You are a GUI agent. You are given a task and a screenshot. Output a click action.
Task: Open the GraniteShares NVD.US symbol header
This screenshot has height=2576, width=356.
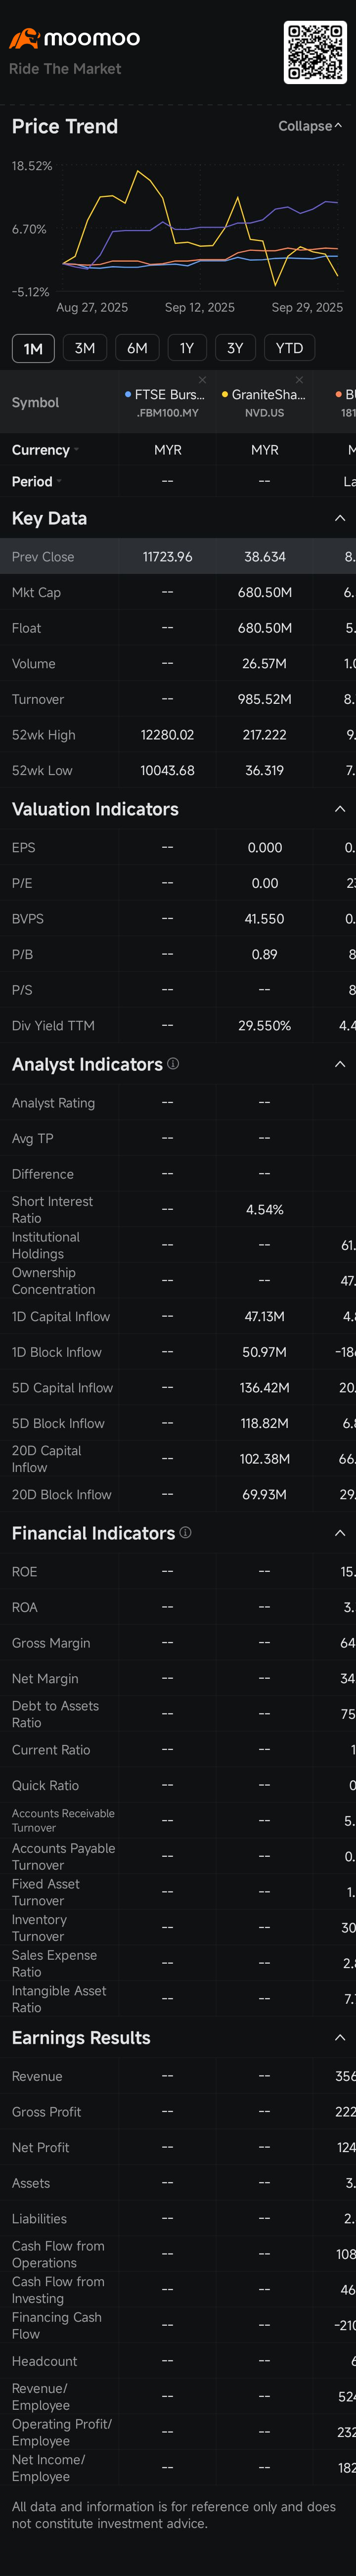click(x=265, y=402)
